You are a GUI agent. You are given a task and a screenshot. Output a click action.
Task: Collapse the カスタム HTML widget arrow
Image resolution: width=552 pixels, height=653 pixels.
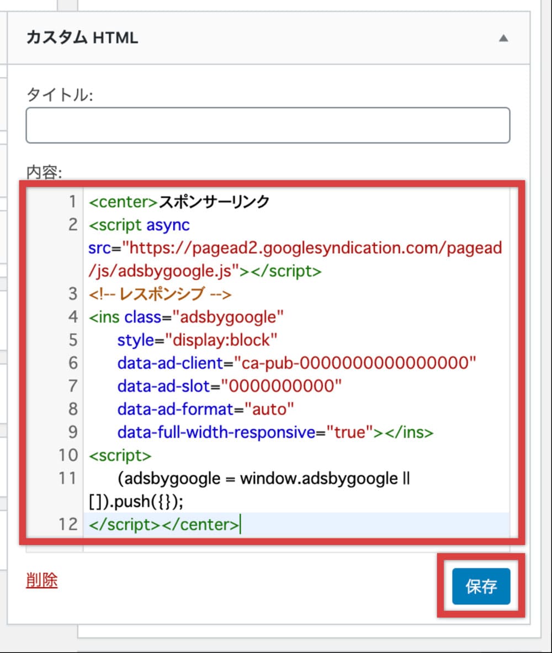503,38
